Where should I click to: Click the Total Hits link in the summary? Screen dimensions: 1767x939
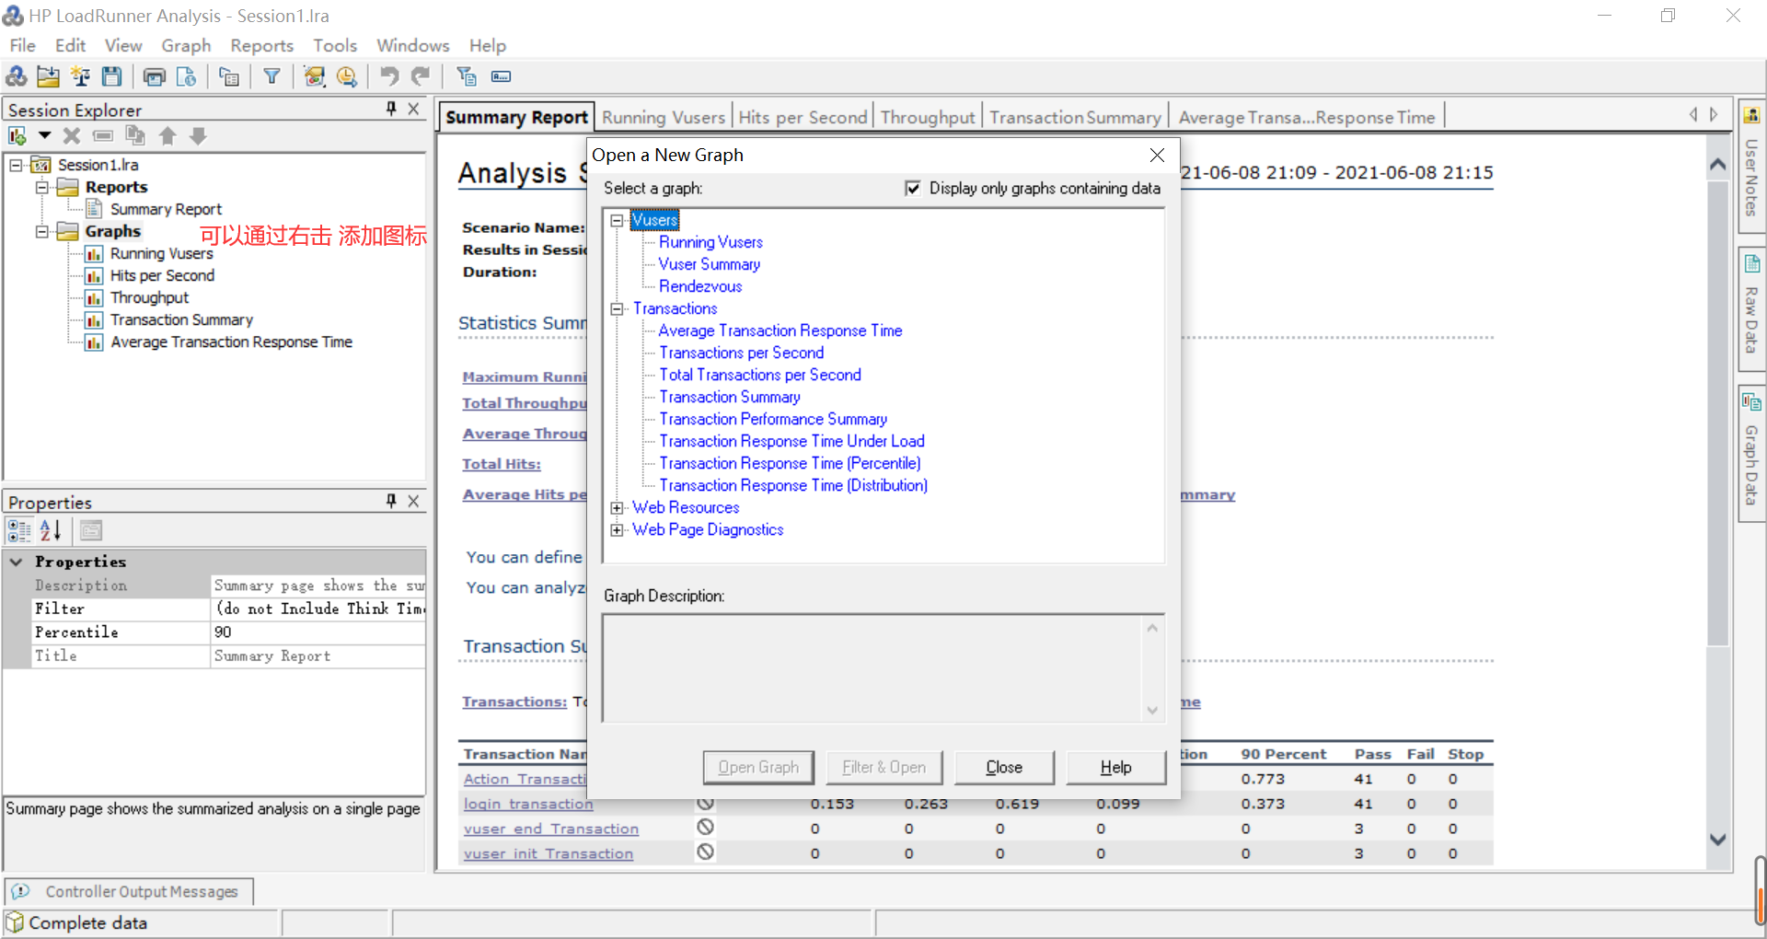point(502,464)
